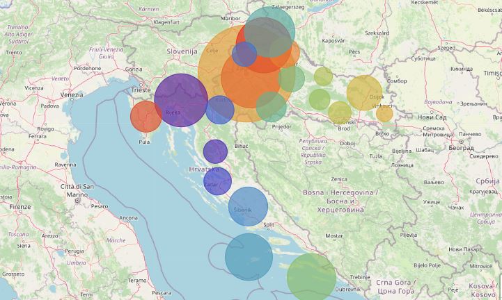The height and width of the screenshot is (300, 502).
Task: Select the purple bubble west of Bihać
Action: pyautogui.click(x=216, y=151)
